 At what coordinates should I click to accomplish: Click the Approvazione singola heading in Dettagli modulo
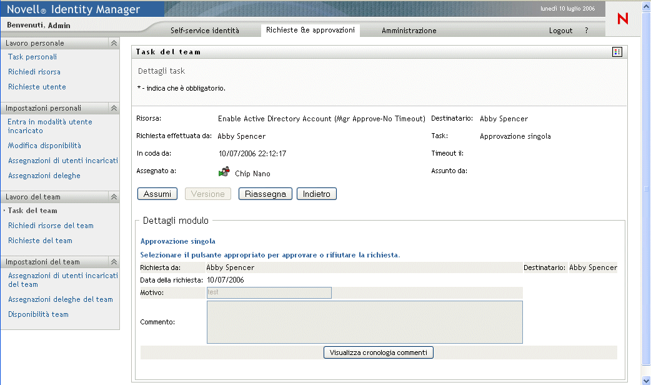pyautogui.click(x=177, y=241)
